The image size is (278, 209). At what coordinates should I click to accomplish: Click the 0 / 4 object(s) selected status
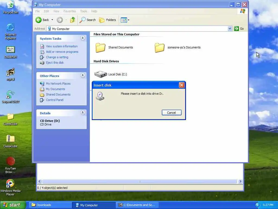pos(52,188)
